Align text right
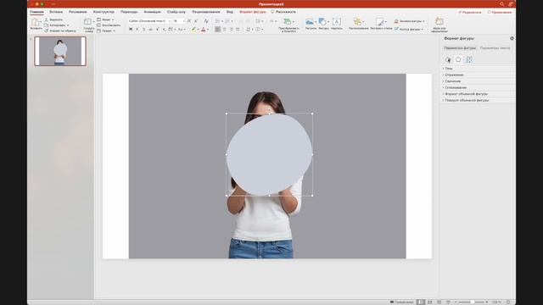Image resolution: width=543 pixels, height=305 pixels. coord(231,30)
